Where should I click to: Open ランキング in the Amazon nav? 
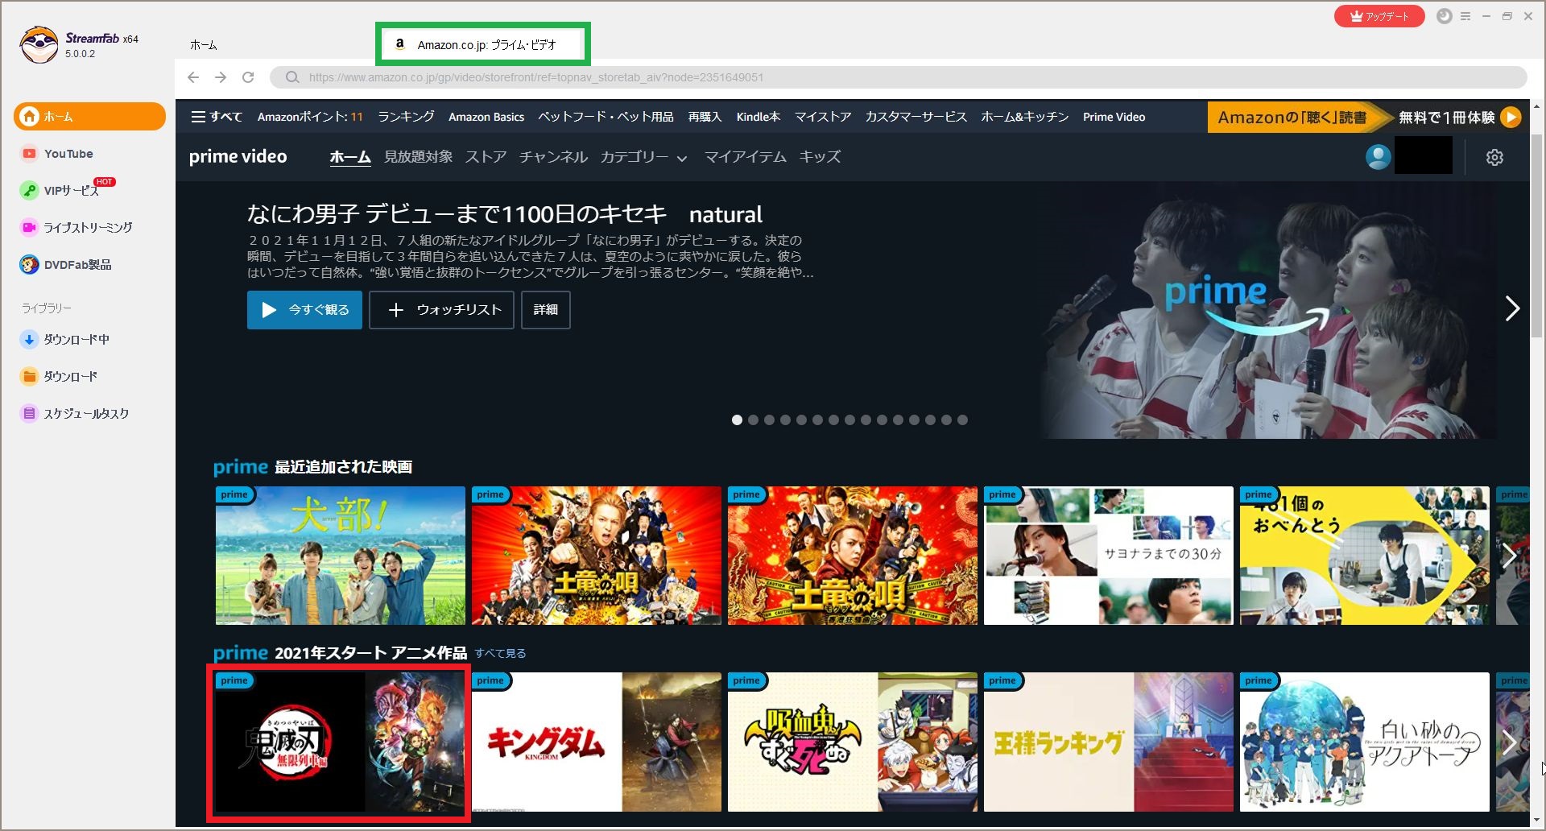406,117
